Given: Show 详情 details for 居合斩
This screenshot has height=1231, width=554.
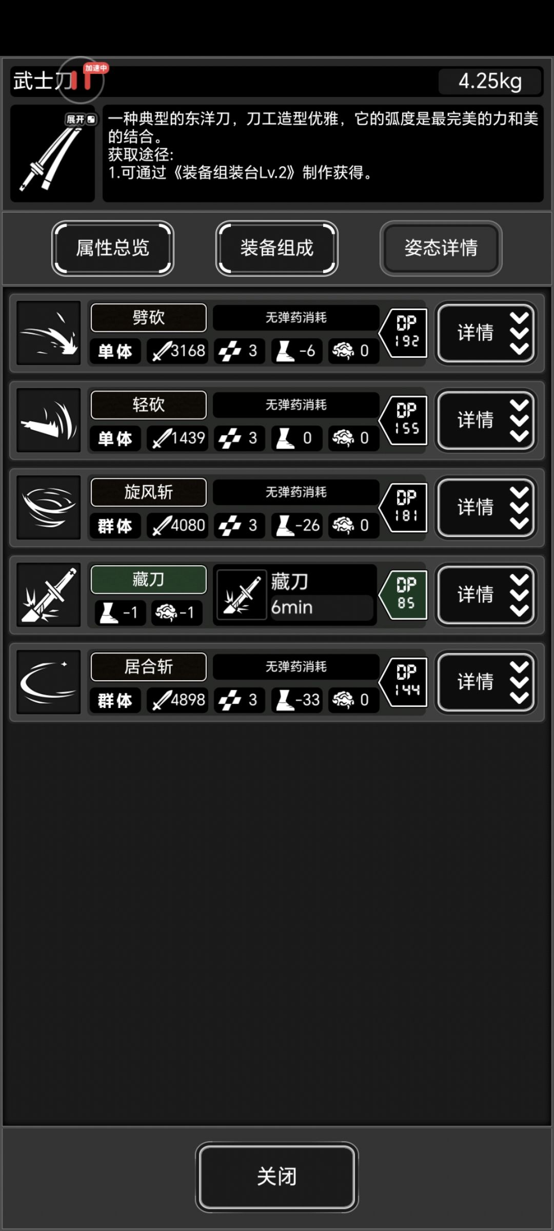Looking at the screenshot, I should click(x=486, y=682).
